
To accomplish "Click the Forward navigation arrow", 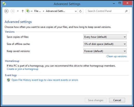I will [x=13, y=11].
